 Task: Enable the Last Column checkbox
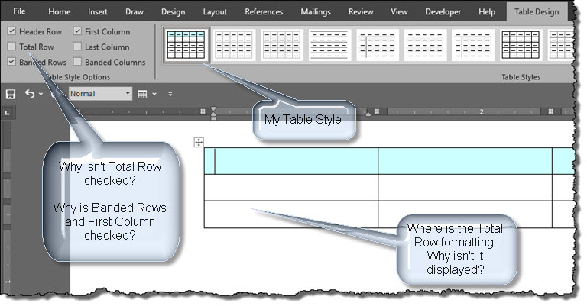pos(77,47)
